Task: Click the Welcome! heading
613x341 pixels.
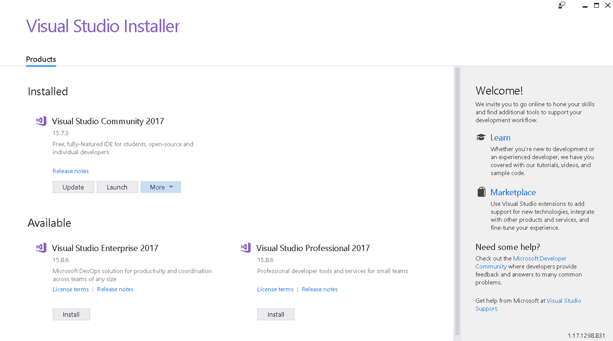Action: pyautogui.click(x=499, y=90)
